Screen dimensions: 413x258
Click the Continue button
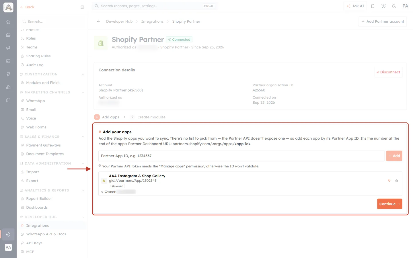pyautogui.click(x=389, y=204)
